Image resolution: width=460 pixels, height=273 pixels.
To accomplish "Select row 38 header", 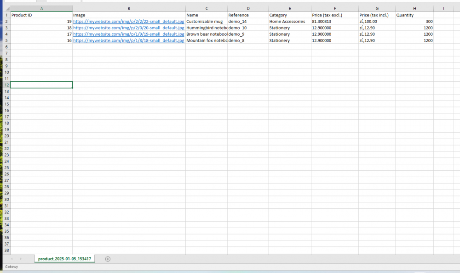I will tap(6, 251).
